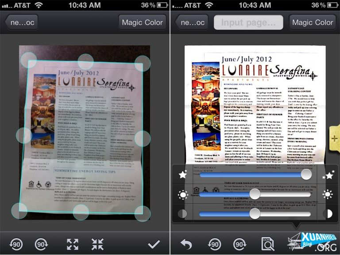Tap Magic Color in the enhance screen
The height and width of the screenshot is (255, 340).
(x=313, y=22)
